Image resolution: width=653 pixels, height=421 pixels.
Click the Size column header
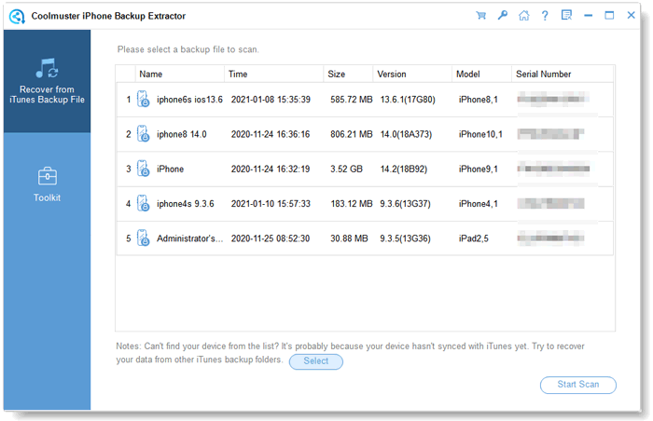coord(337,74)
